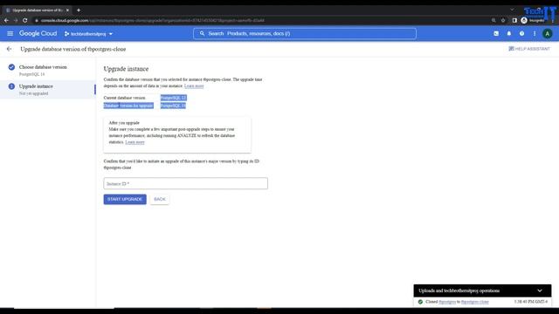Click the browser back button
Viewport: 559px width, 314px height.
pos(6,20)
